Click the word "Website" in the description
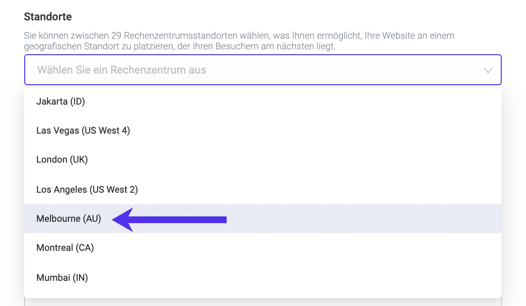Image resolution: width=526 pixels, height=306 pixels. pyautogui.click(x=394, y=36)
